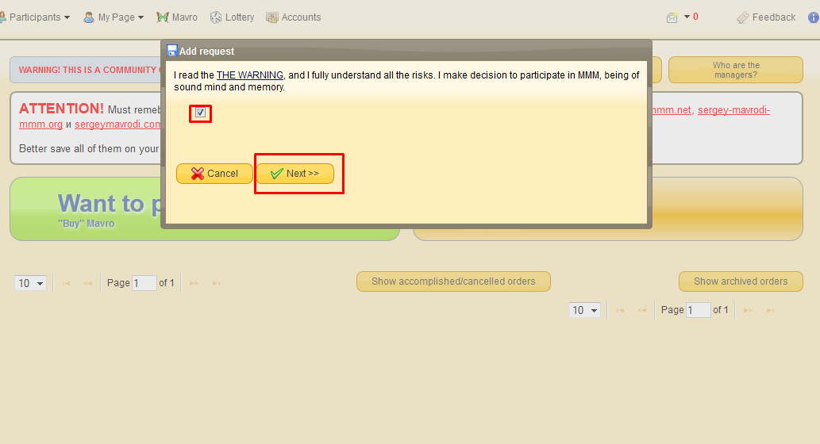Go to first page in right pager
The height and width of the screenshot is (444, 820).
[x=620, y=310]
